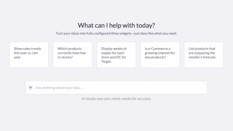Select 'Show sales trends this year' suggestion
The height and width of the screenshot is (131, 233).
click(29, 55)
